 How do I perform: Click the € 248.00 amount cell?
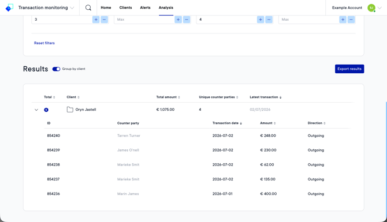pyautogui.click(x=268, y=136)
